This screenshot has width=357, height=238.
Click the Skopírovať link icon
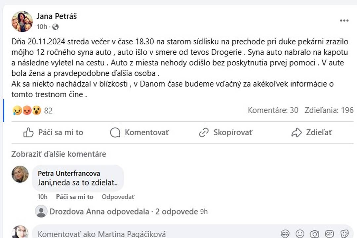pos(204,133)
